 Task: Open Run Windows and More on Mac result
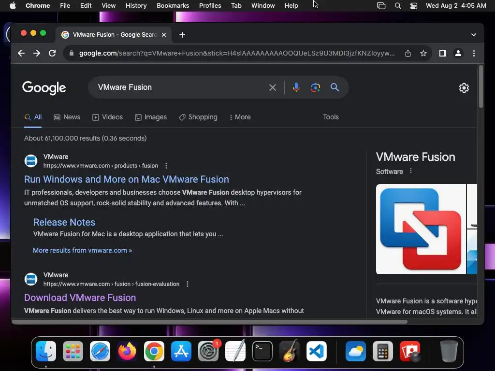coord(127,179)
